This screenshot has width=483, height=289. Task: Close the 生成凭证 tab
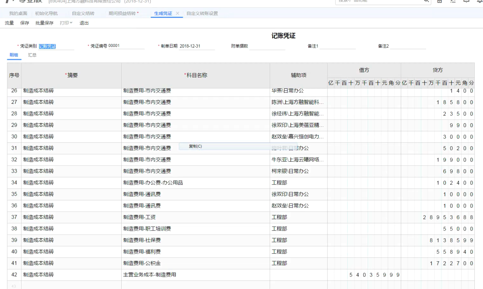pos(177,13)
